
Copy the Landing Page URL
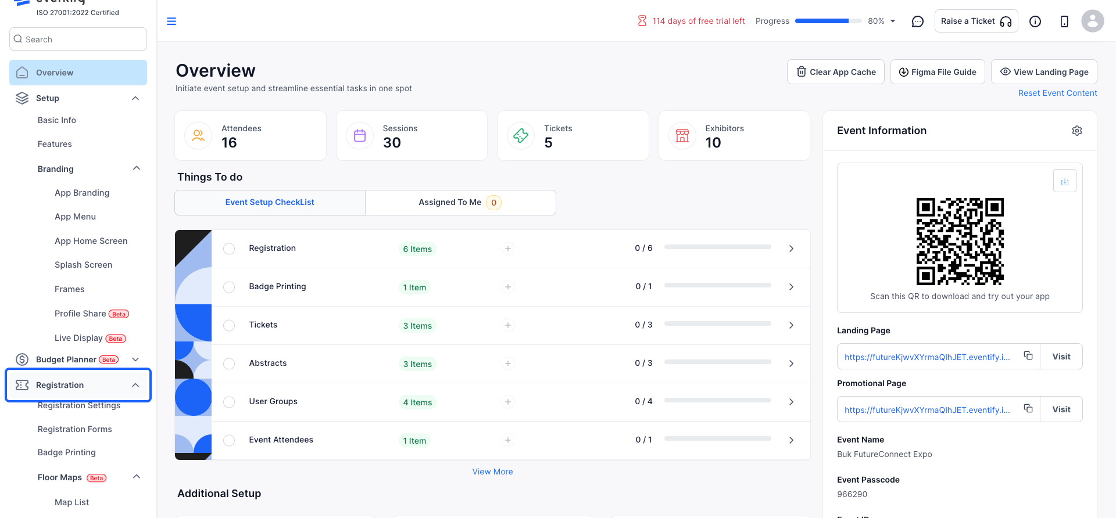pyautogui.click(x=1028, y=355)
